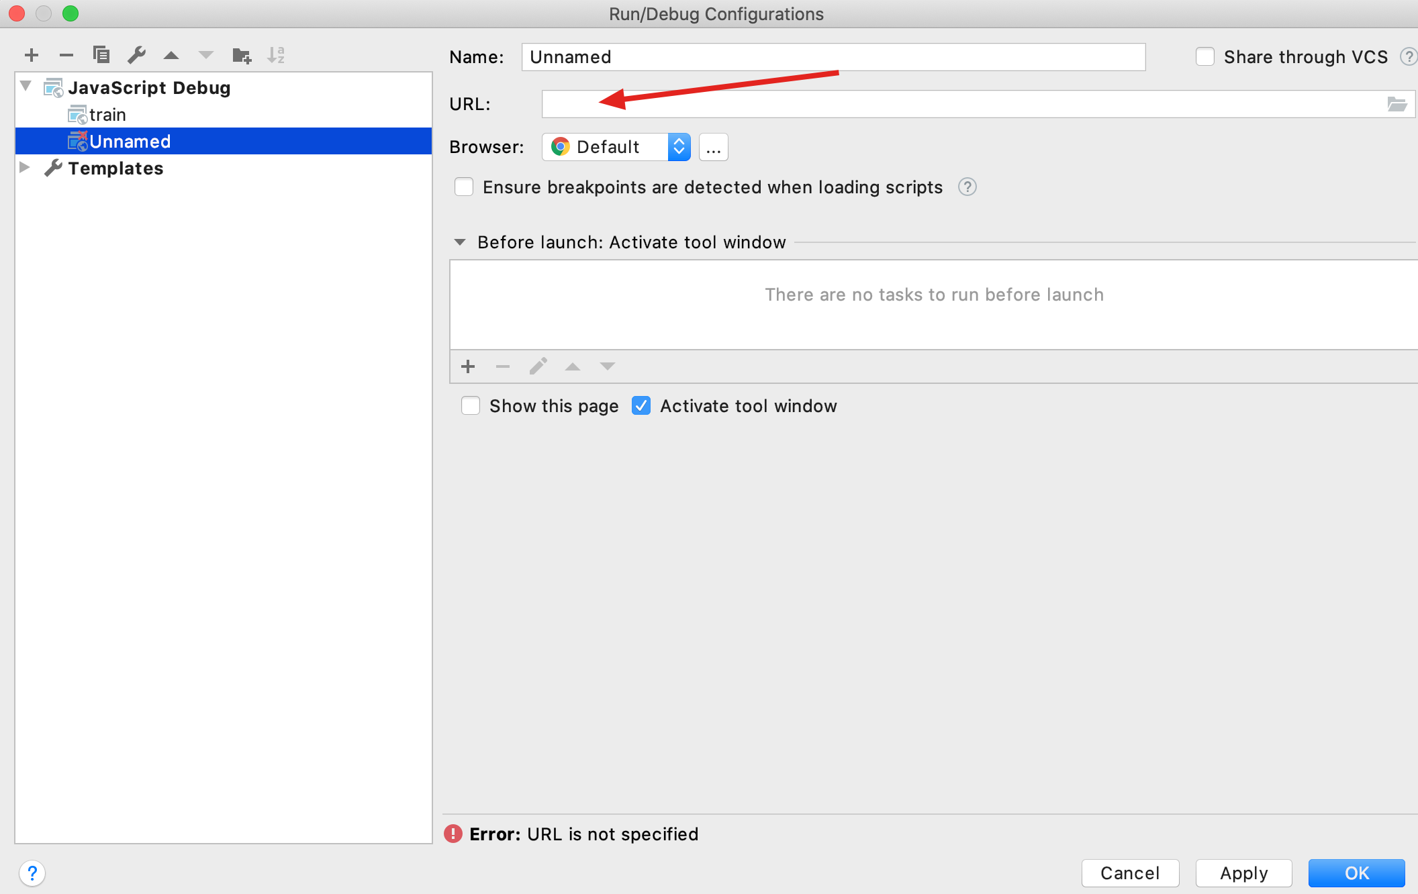
Task: Enable the Share through VCS checkbox
Action: coord(1204,57)
